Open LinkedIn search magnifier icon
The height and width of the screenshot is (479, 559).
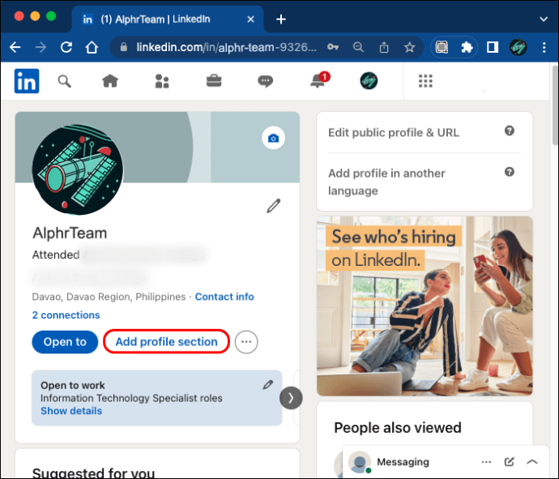(x=64, y=81)
